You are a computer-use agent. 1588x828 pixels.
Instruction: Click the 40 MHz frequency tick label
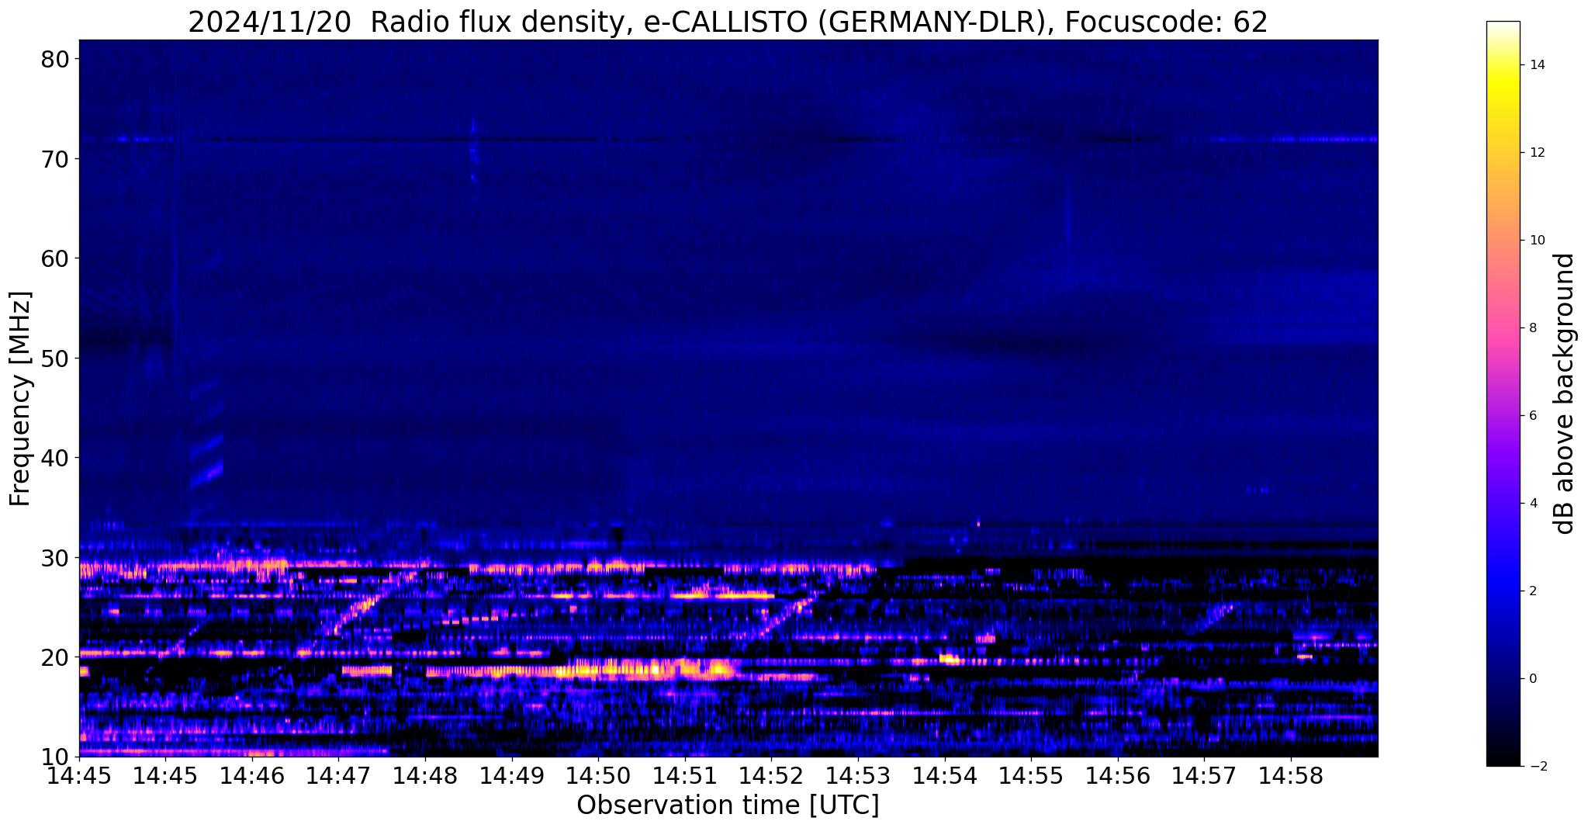point(55,458)
